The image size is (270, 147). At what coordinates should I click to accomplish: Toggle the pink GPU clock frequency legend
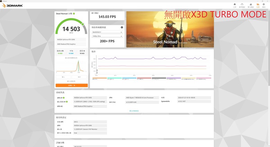(204, 79)
